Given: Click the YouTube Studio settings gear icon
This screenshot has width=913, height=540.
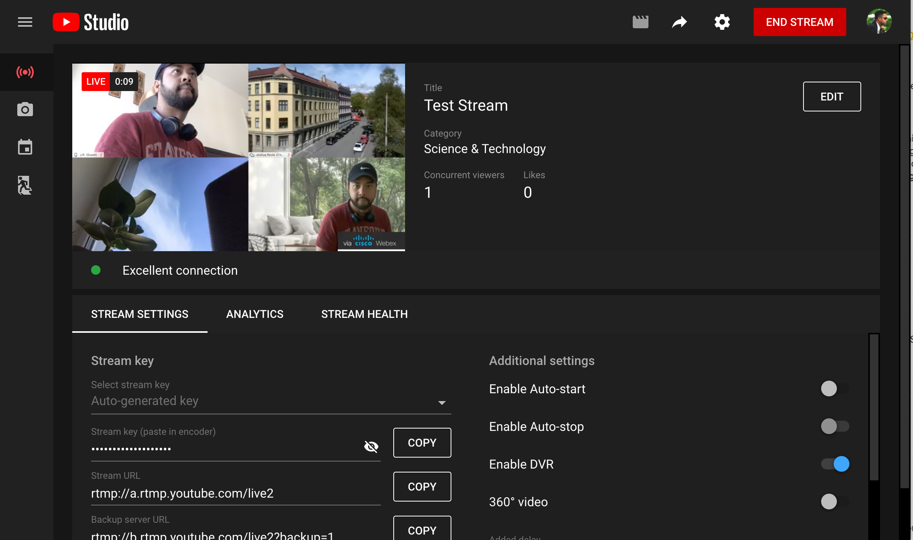Looking at the screenshot, I should coord(721,22).
